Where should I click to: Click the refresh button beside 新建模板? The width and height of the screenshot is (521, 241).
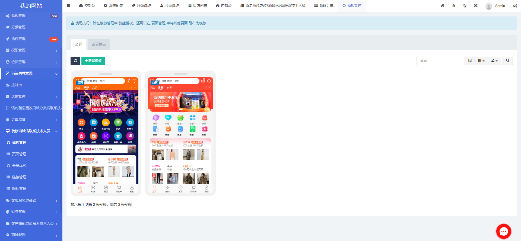(x=75, y=61)
